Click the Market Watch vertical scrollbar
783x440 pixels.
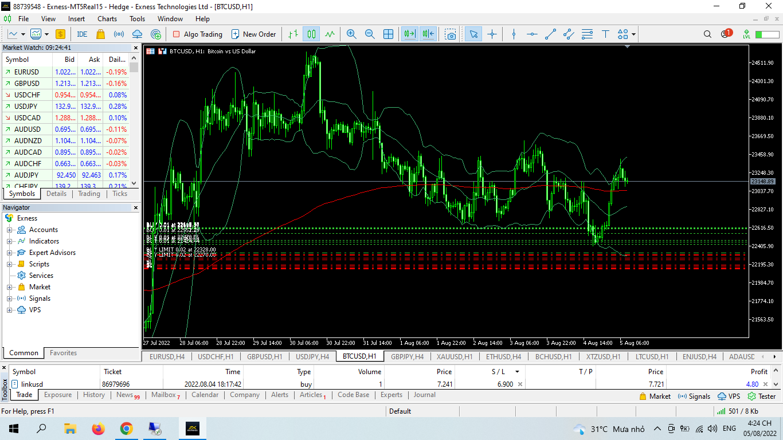click(134, 121)
